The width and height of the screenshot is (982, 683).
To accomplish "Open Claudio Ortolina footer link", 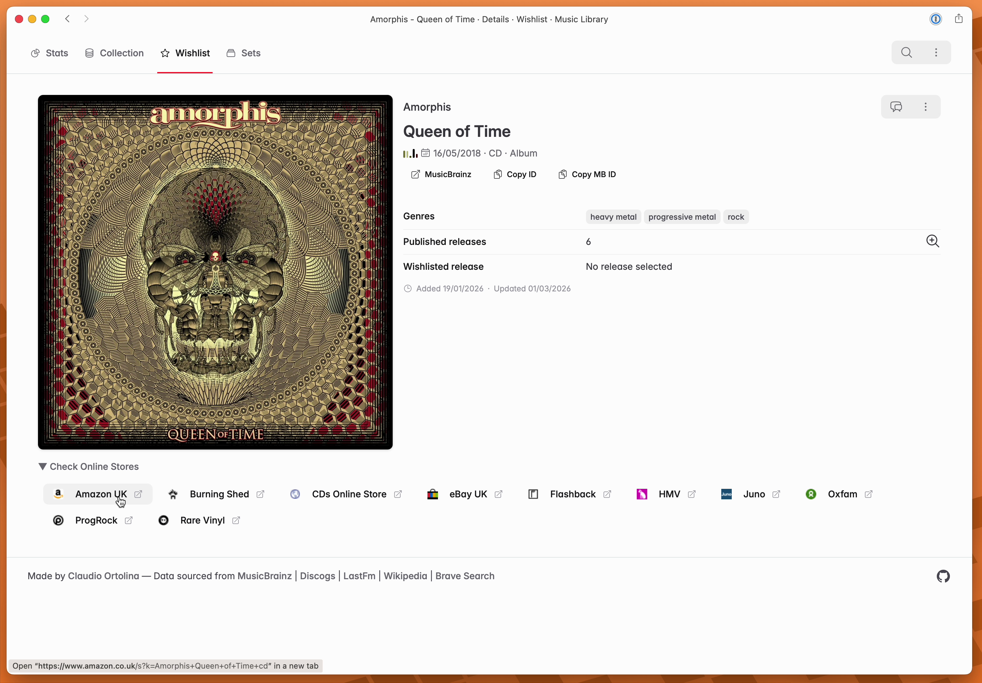I will pos(104,576).
